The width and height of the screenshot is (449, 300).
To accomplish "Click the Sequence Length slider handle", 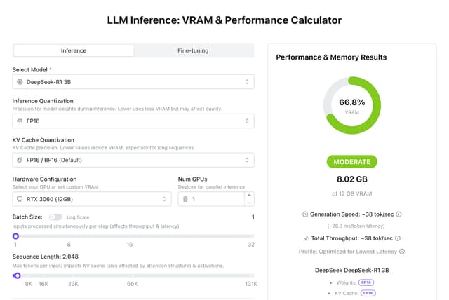I will 17,275.
